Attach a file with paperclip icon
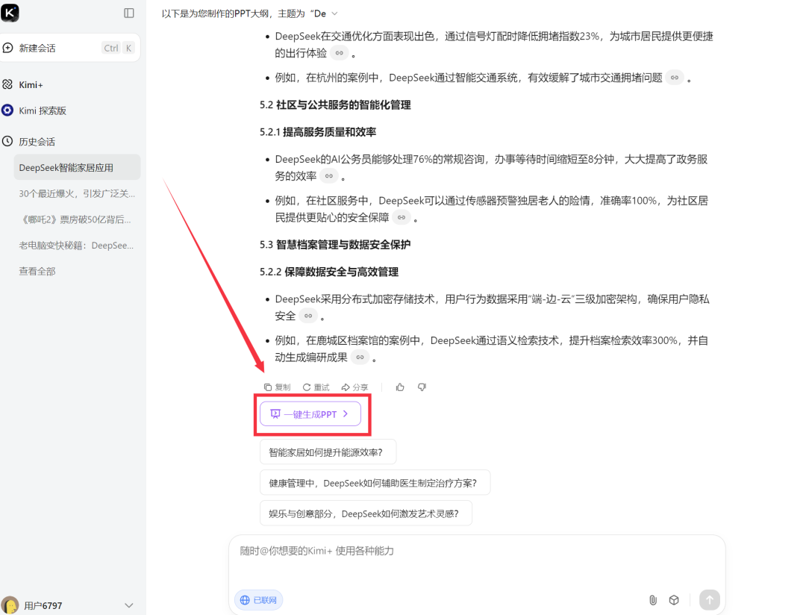The image size is (806, 615). [x=653, y=600]
